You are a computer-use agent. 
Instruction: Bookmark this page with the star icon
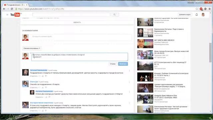197,9
